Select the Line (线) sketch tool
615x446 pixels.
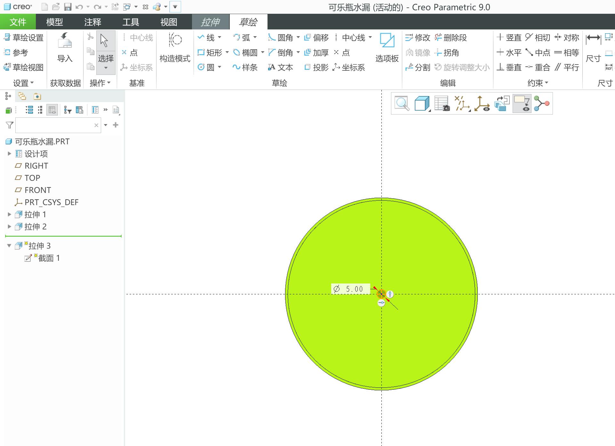[206, 38]
